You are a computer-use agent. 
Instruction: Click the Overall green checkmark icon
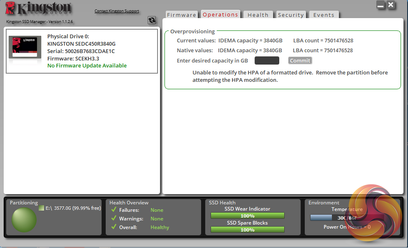[114, 227]
